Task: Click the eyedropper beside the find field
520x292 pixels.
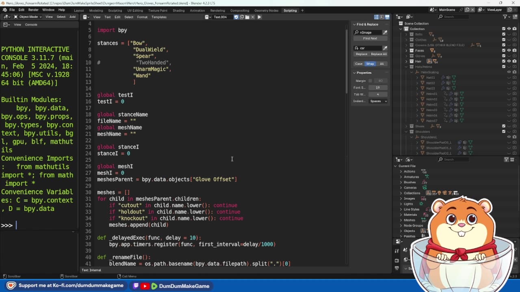Action: click(385, 32)
